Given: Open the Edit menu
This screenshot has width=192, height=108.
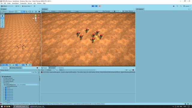Looking at the screenshot, I should 5,3.
